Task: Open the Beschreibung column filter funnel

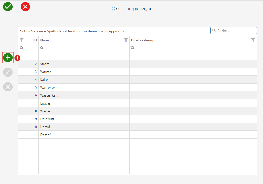Action: [253, 40]
